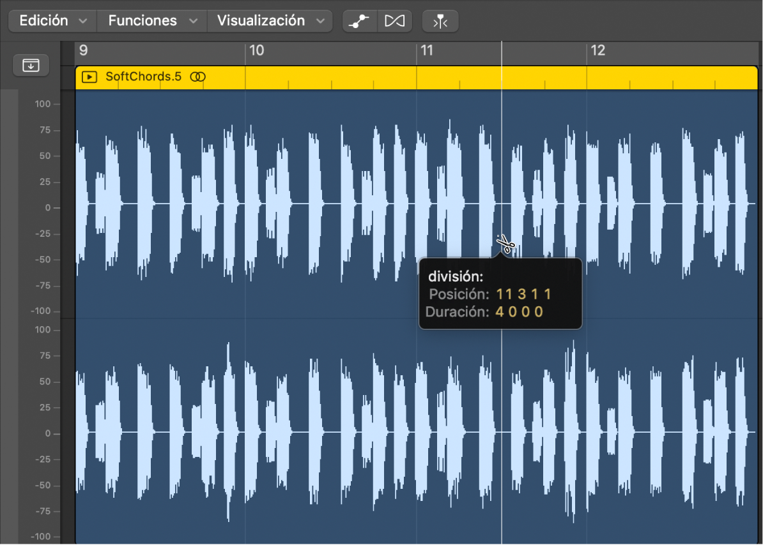Click bar 12 in the ruler

597,50
